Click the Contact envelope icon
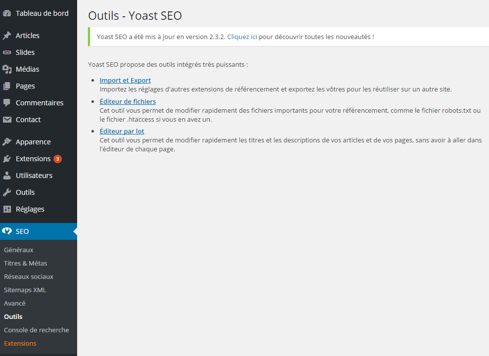This screenshot has width=489, height=356. [x=7, y=120]
